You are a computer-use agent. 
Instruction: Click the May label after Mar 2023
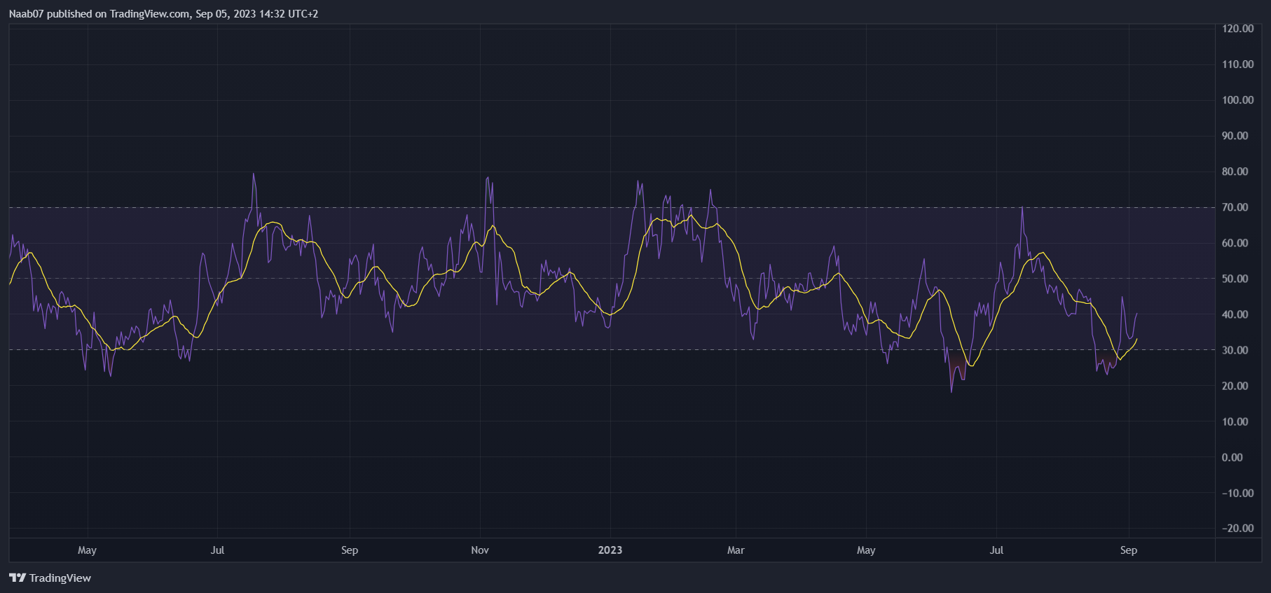coord(866,550)
